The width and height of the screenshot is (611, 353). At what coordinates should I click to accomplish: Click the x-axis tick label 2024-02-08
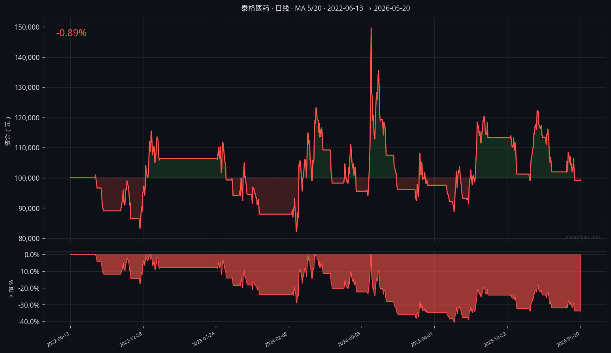[x=276, y=339]
